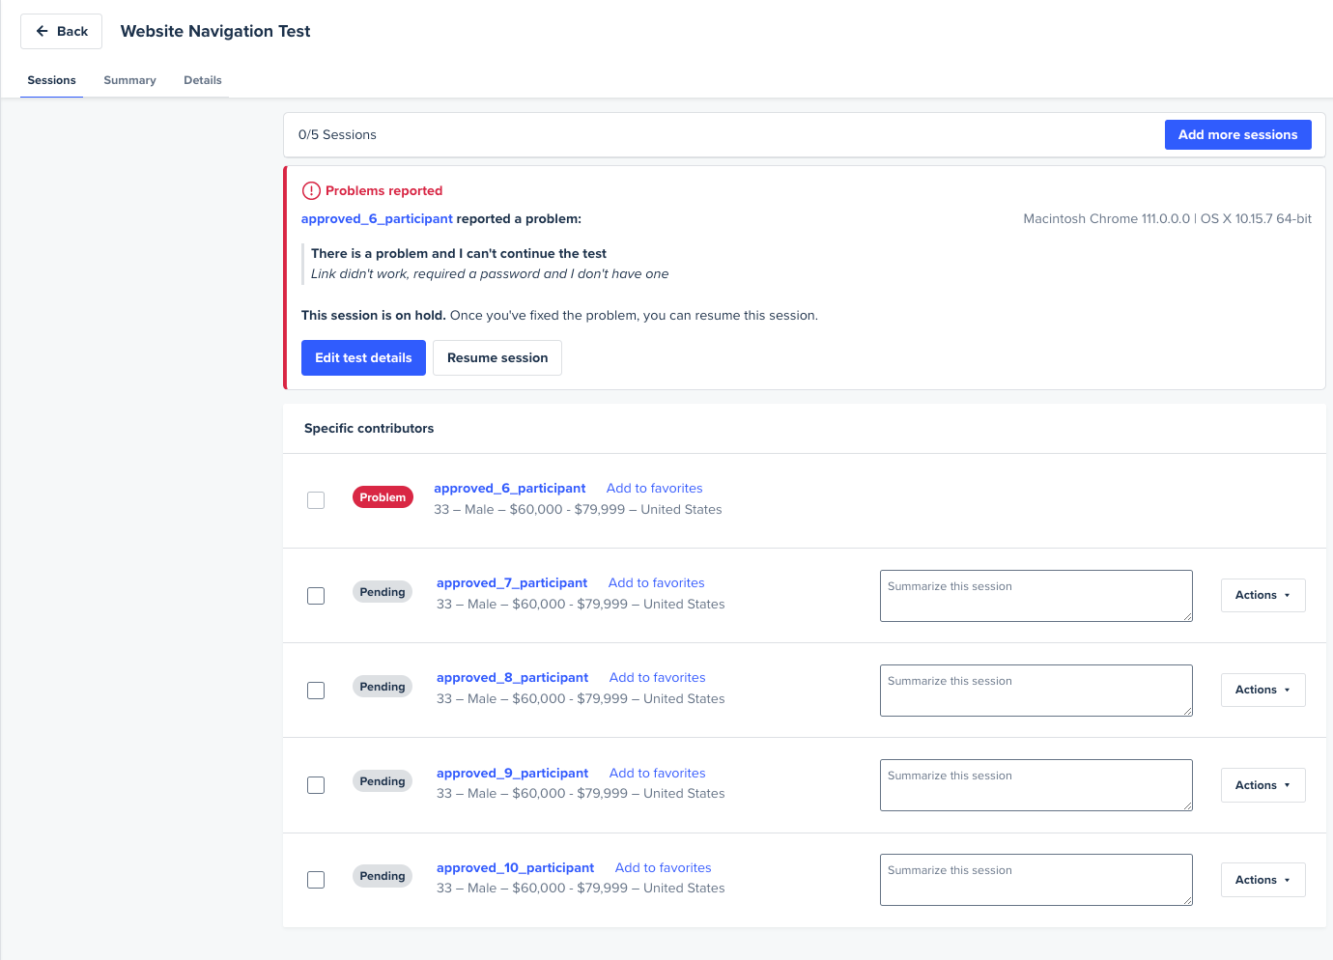Open the Actions dropdown for approved_10_participant
This screenshot has width=1333, height=960.
pyautogui.click(x=1262, y=880)
